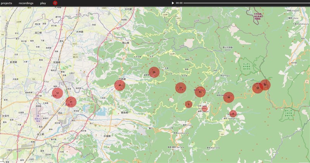Open the small cluster below the 21 cluster
310x163 pixels.
tap(189, 104)
